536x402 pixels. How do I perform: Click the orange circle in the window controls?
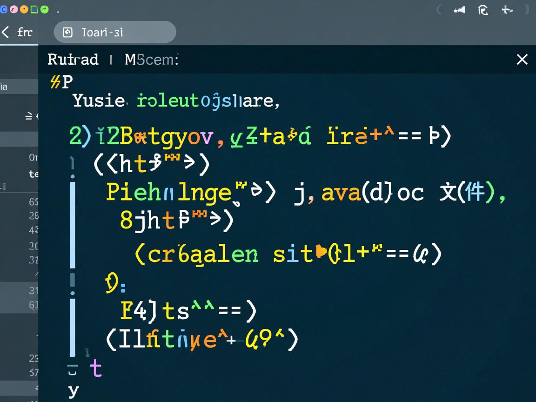[x=24, y=9]
